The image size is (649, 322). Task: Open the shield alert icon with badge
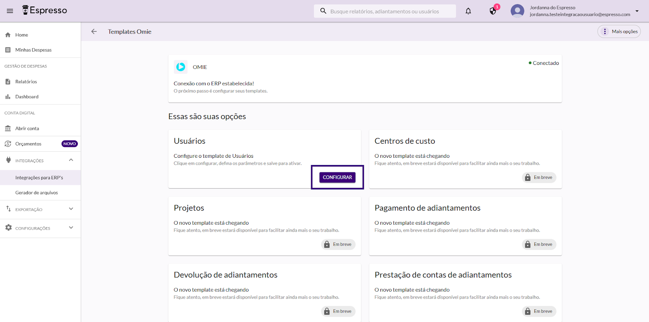pos(493,11)
